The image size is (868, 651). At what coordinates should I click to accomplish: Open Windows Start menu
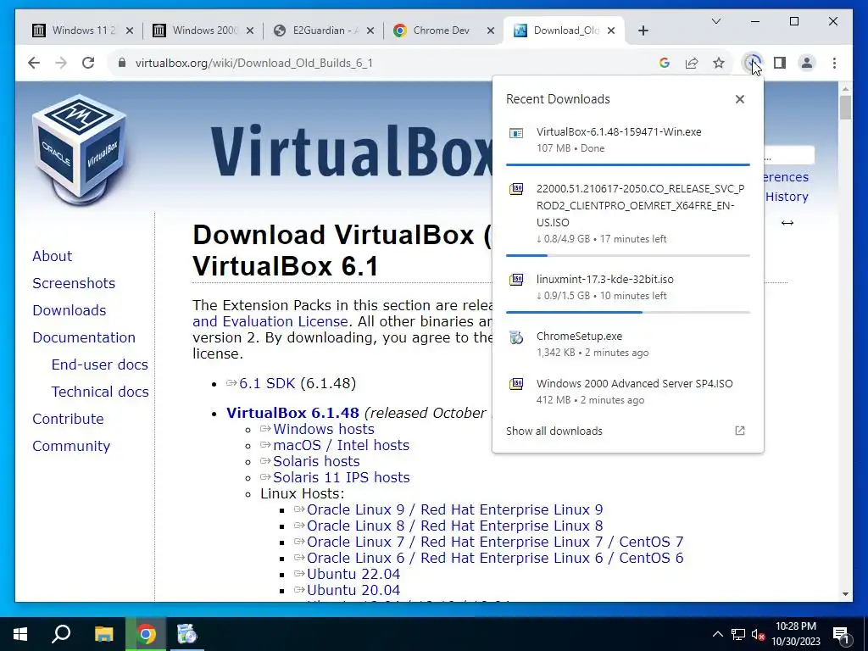20,634
